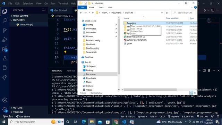Click Explorer panel more actions ellipsis
The width and height of the screenshot is (222, 125).
click(x=43, y=10)
